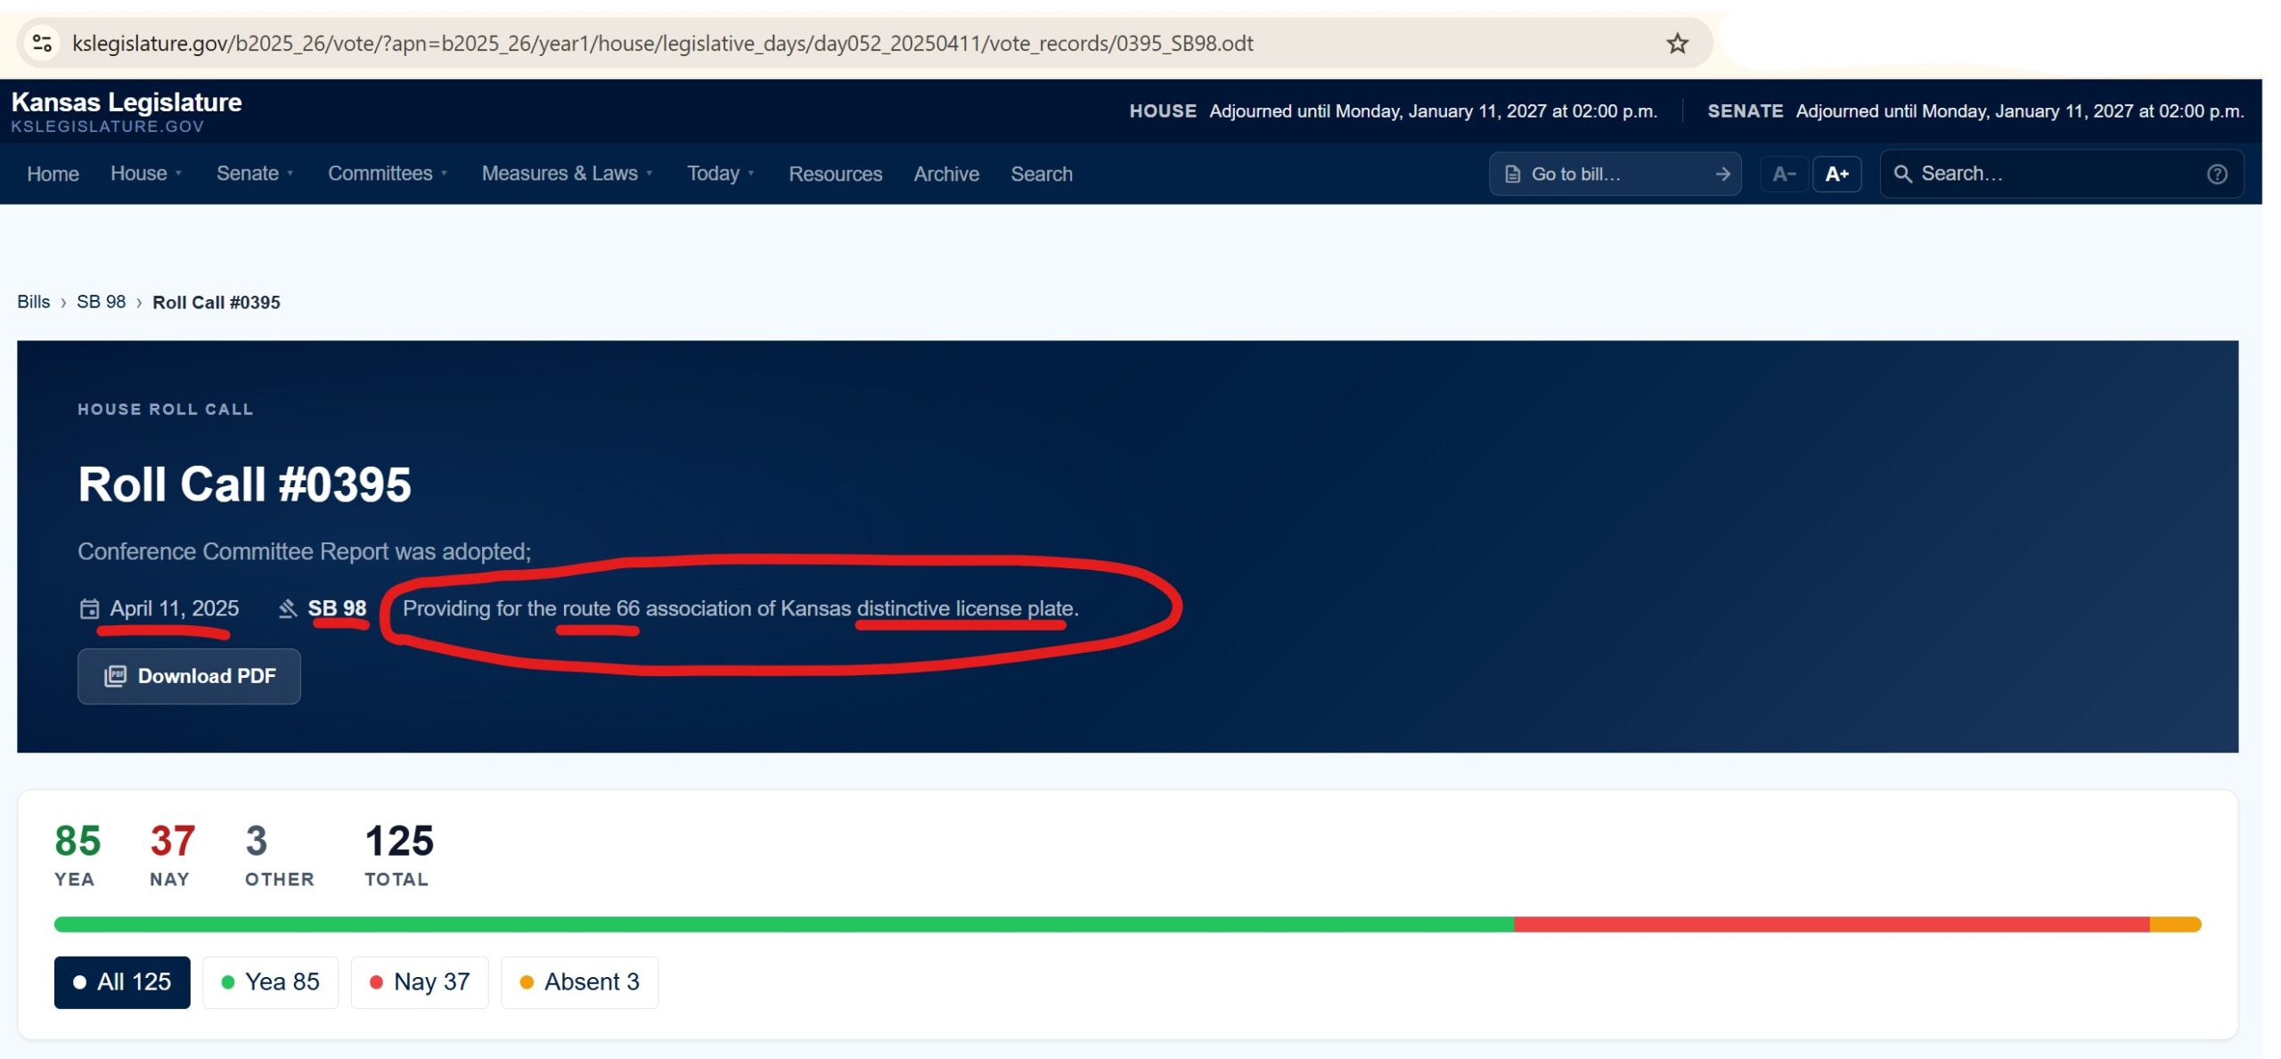Open site information icon in address bar
The image size is (2281, 1059).
pyautogui.click(x=42, y=44)
